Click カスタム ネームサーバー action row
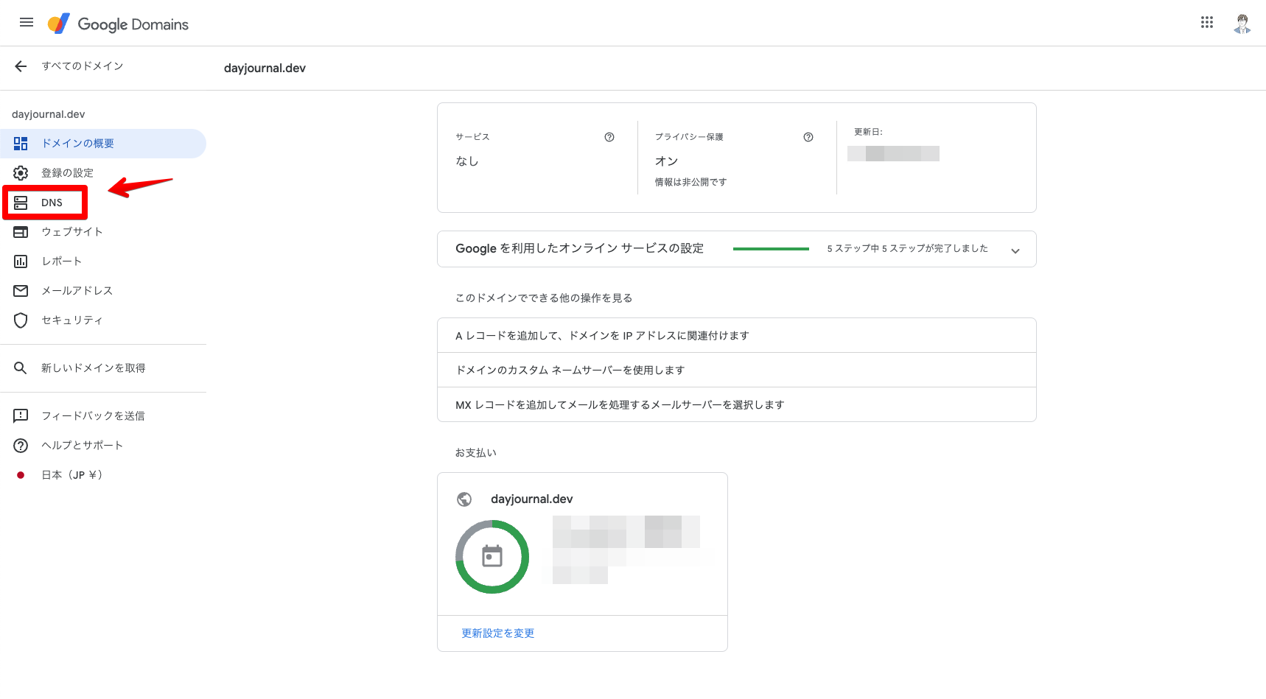The width and height of the screenshot is (1266, 699). [737, 370]
